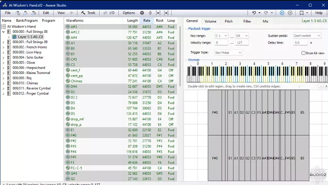Open the Sustain pedal dropdown

(x=307, y=36)
